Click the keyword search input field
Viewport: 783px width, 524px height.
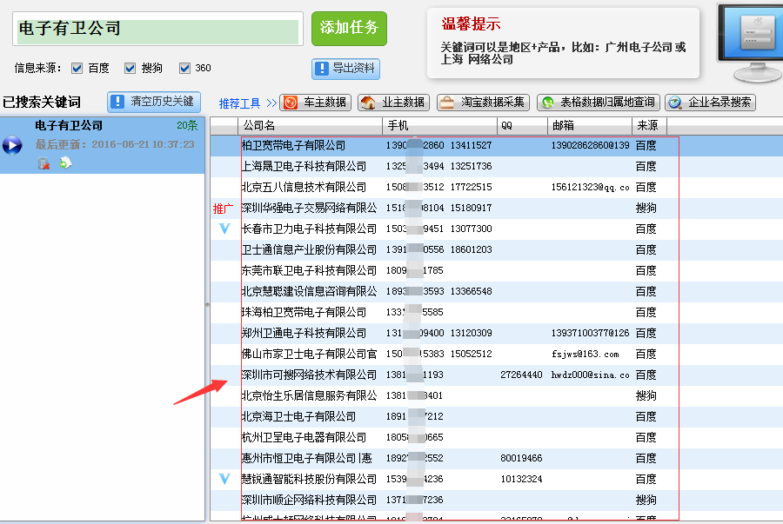(x=157, y=29)
